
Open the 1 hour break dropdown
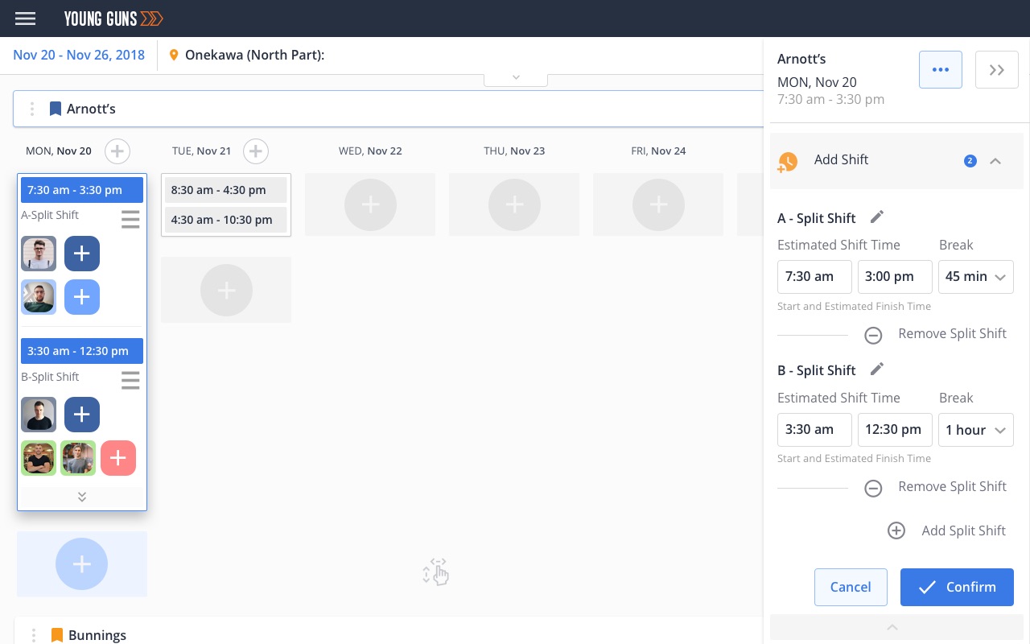[x=976, y=429]
